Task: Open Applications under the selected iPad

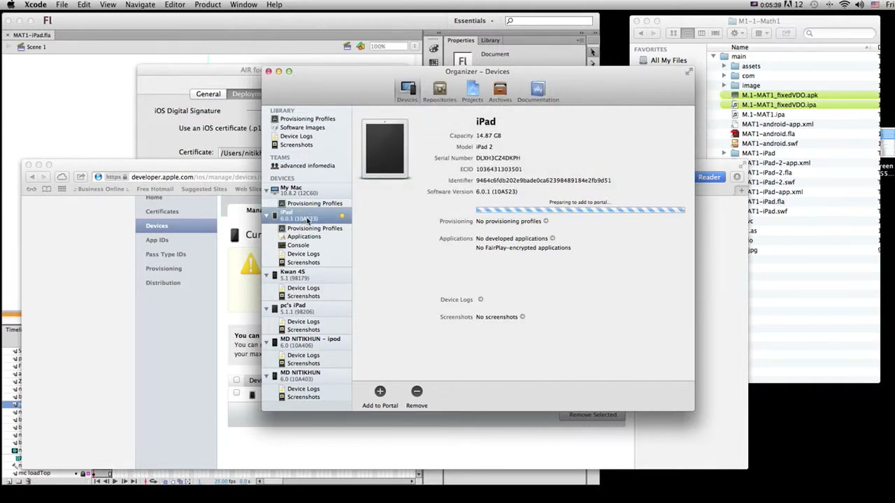Action: click(x=303, y=237)
